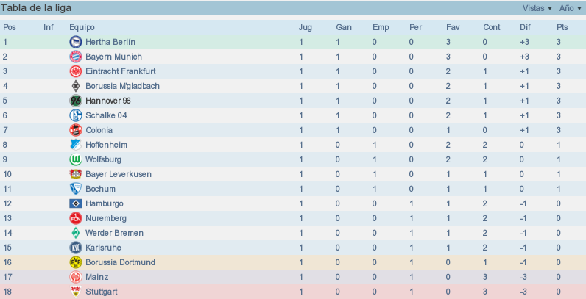Select the Borussia Dortmund crest icon
This screenshot has width=586, height=299.
coord(76,262)
